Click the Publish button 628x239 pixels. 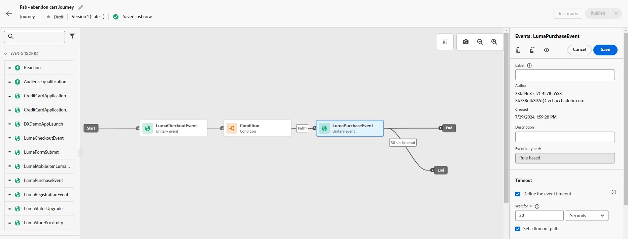598,13
